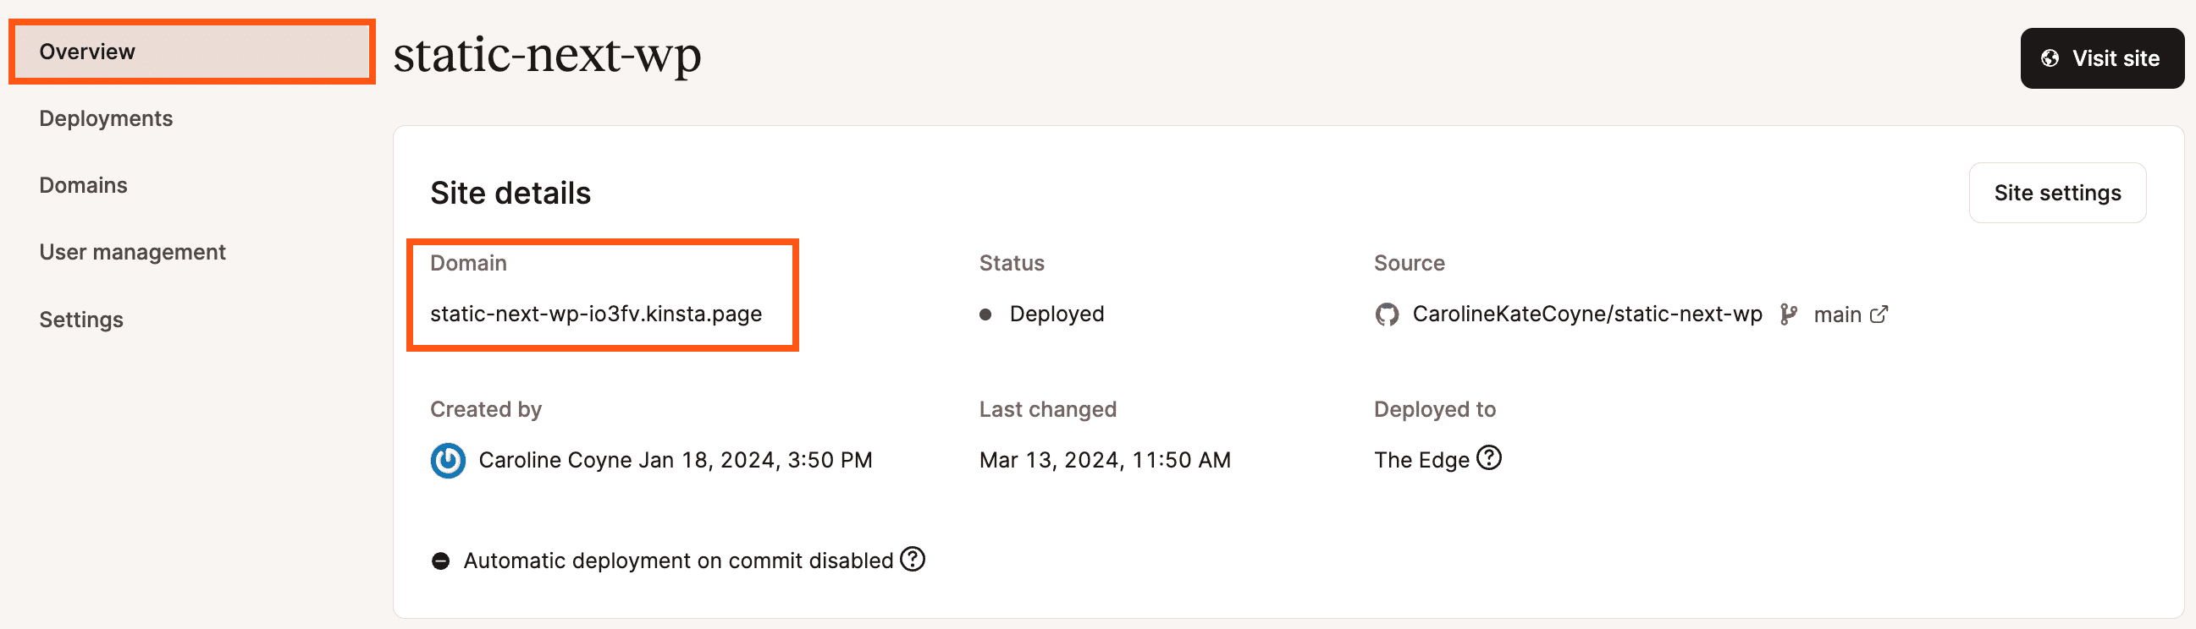The width and height of the screenshot is (2196, 629).
Task: Switch to the Domains page
Action: pos(83,185)
